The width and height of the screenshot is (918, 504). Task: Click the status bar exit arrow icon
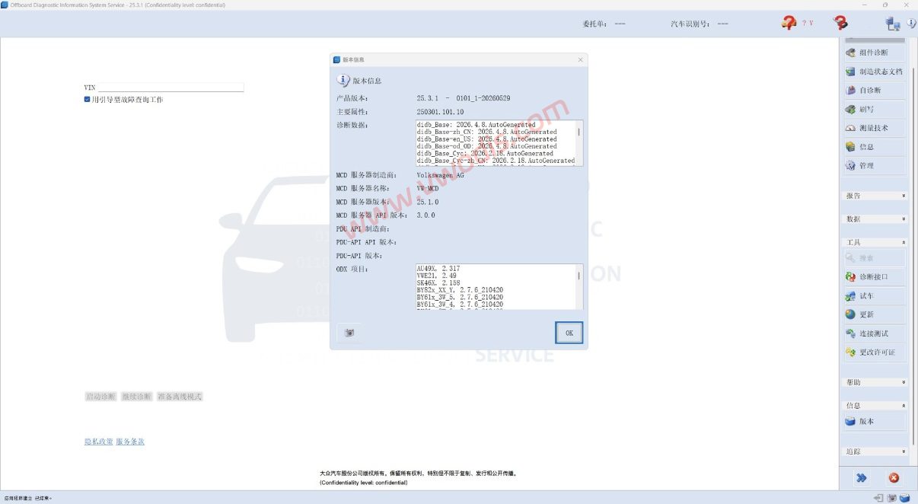click(879, 498)
